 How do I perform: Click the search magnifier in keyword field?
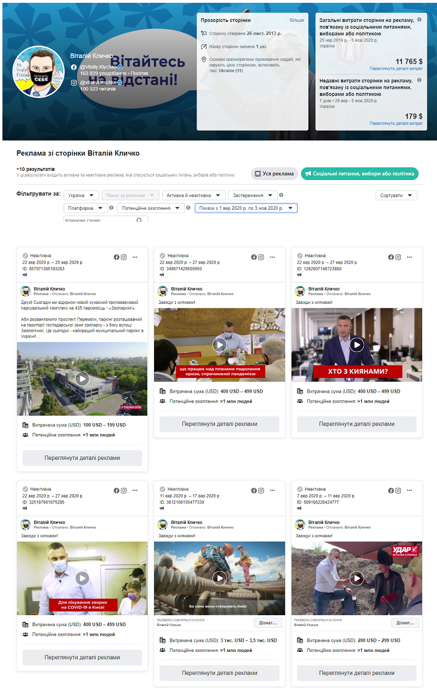click(x=139, y=220)
